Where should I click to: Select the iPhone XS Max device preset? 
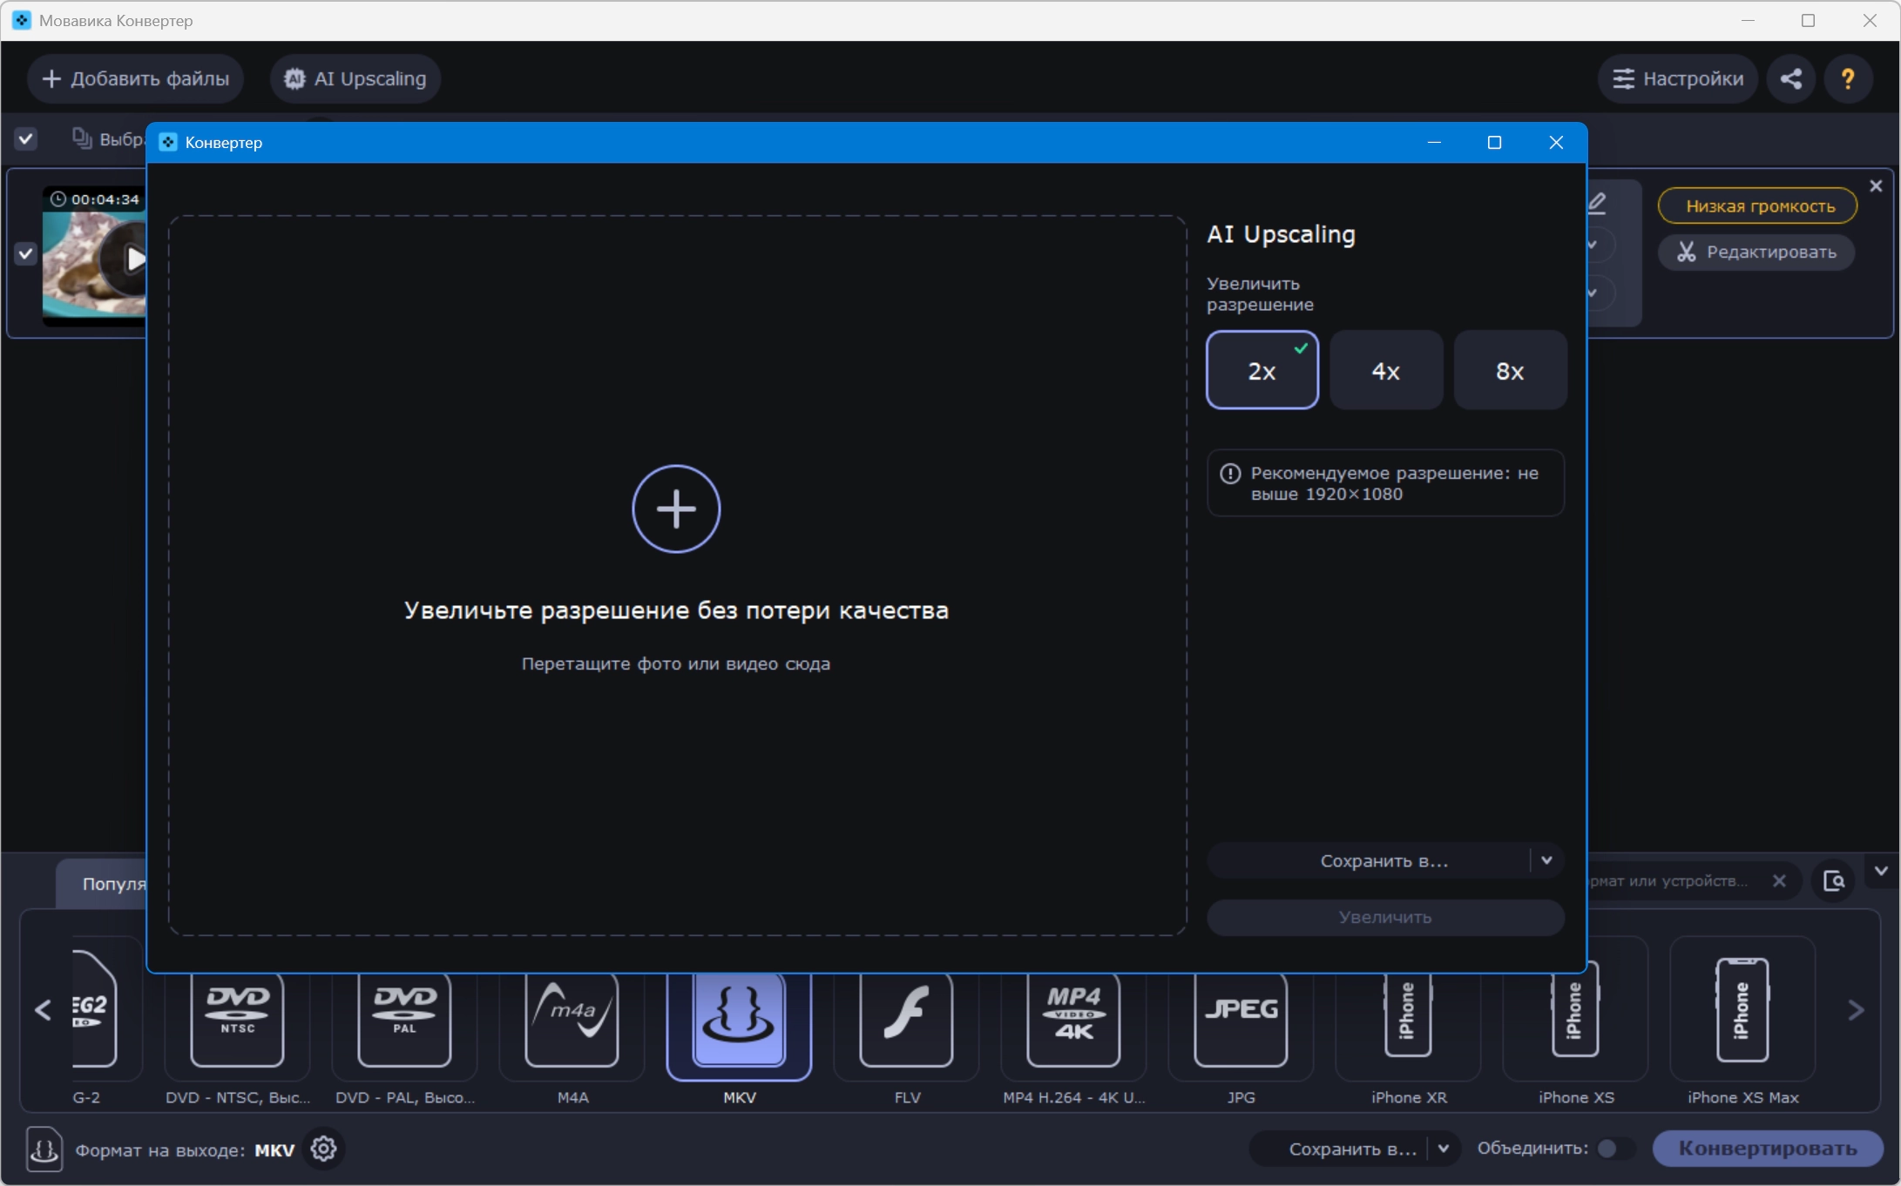click(x=1742, y=1010)
